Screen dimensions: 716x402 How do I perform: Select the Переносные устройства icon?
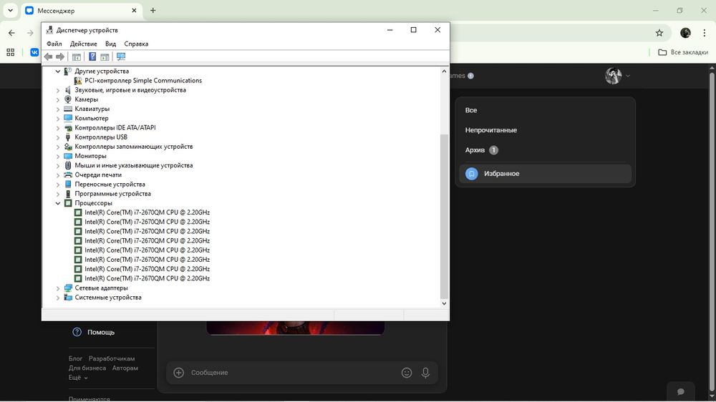coord(68,185)
